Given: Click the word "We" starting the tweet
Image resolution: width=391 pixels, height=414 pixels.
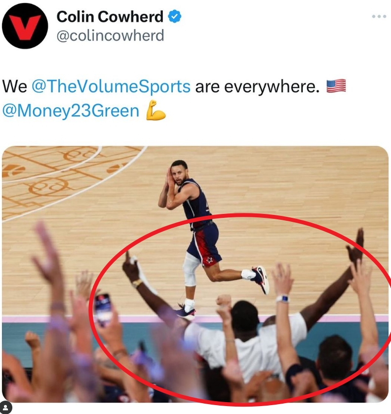Looking at the screenshot, I should (x=14, y=86).
